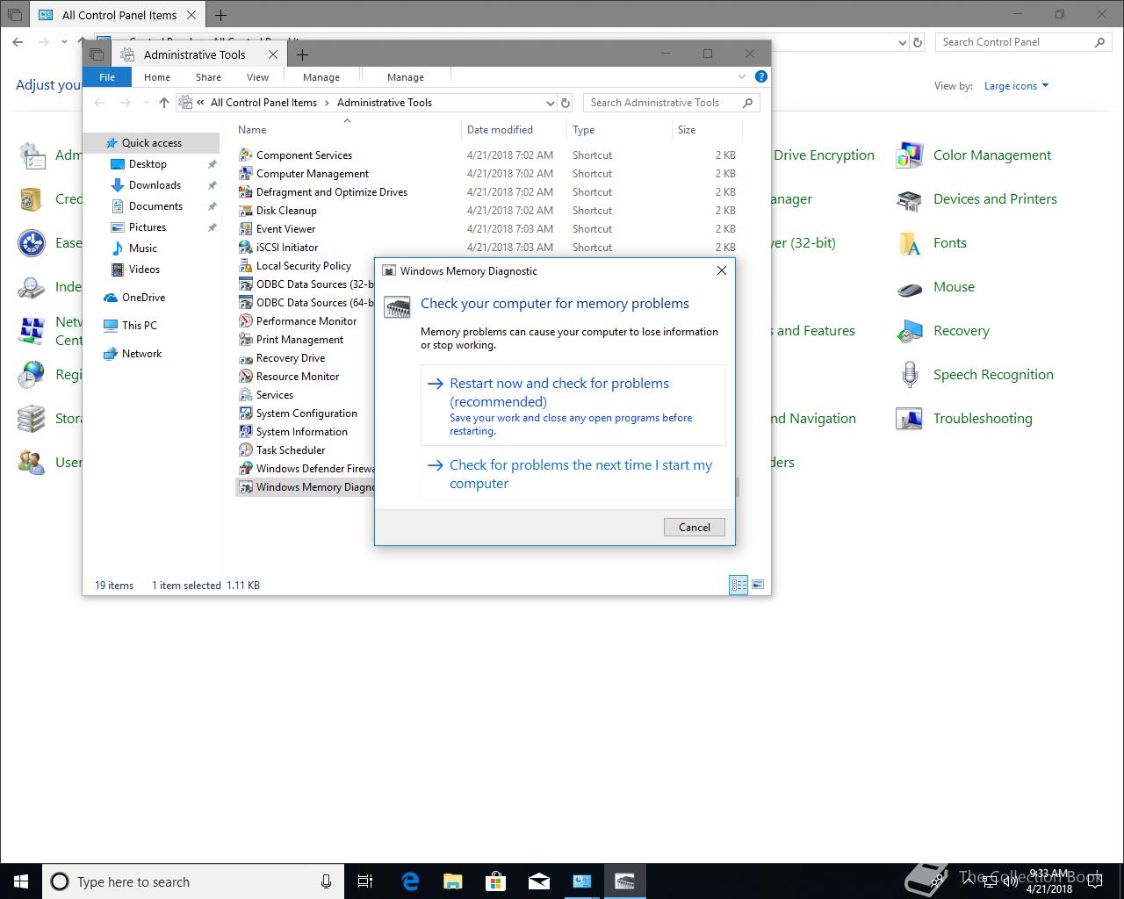This screenshot has height=899, width=1124.
Task: Switch to large thumbnails view in Explorer
Action: pyautogui.click(x=758, y=585)
